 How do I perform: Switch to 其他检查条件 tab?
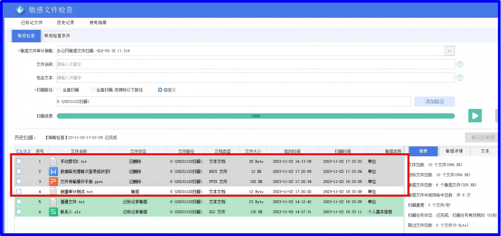point(57,36)
